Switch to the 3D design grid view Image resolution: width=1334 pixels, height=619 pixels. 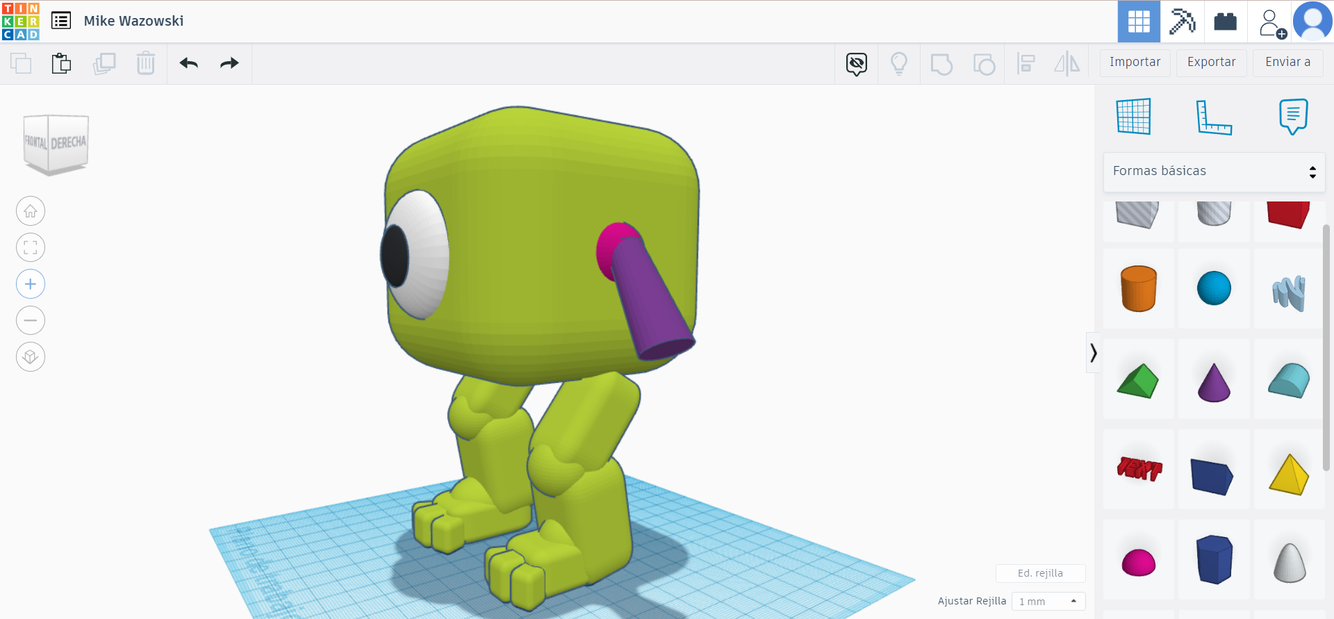(x=1139, y=22)
